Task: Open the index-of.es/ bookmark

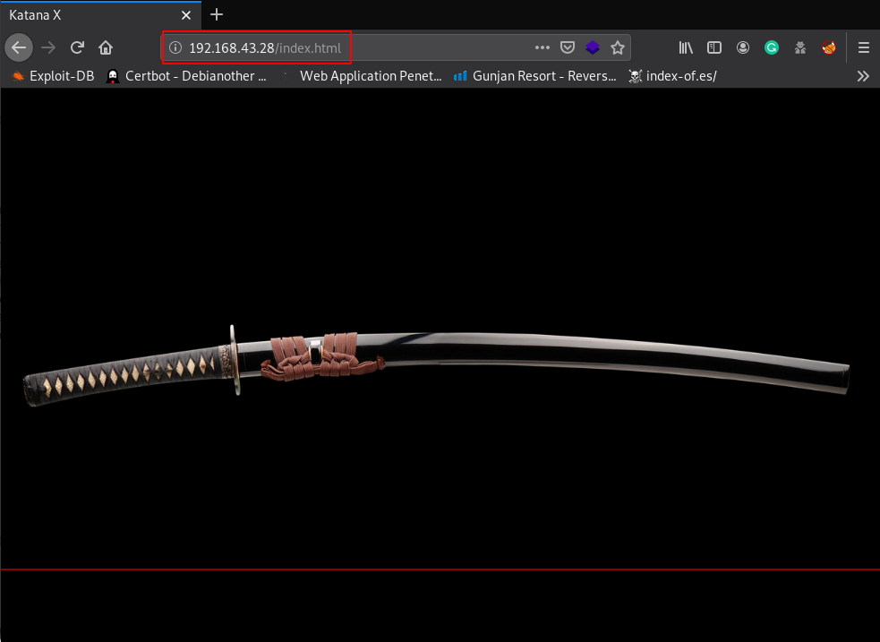Action: 673,76
